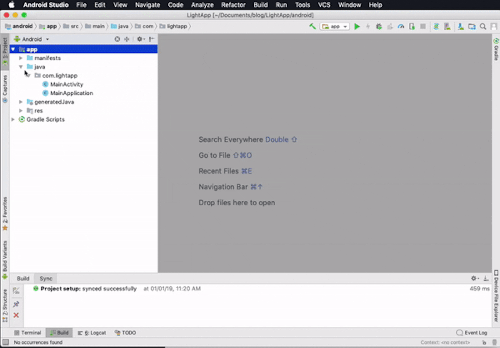Image resolution: width=500 pixels, height=348 pixels.
Task: Open the Refactor menu
Action: pyautogui.click(x=233, y=5)
